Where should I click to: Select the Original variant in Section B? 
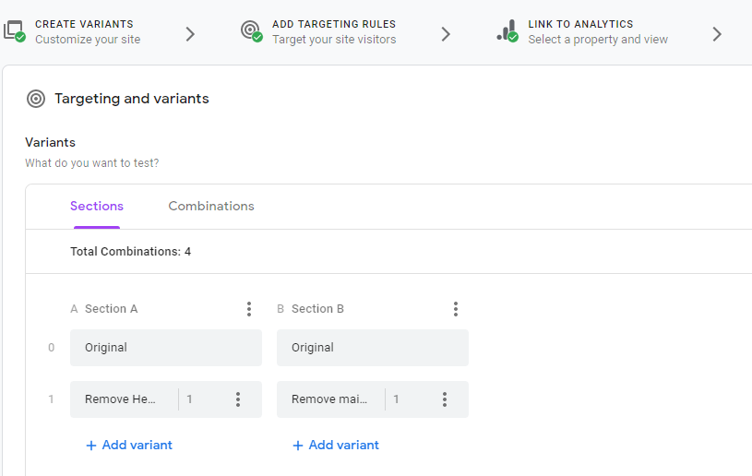(x=373, y=348)
